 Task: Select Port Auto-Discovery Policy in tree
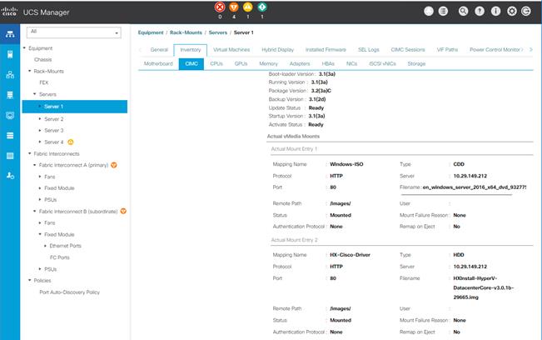69,292
